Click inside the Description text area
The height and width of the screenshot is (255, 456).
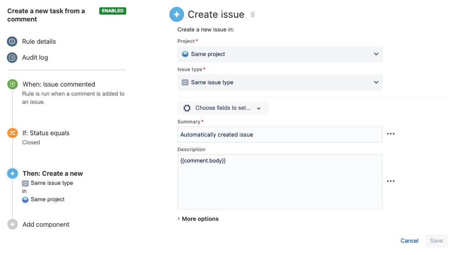280,182
